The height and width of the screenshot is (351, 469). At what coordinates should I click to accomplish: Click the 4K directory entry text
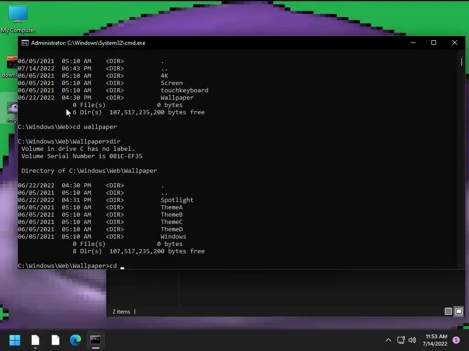164,76
